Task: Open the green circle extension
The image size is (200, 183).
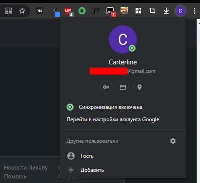Action: [x=82, y=11]
